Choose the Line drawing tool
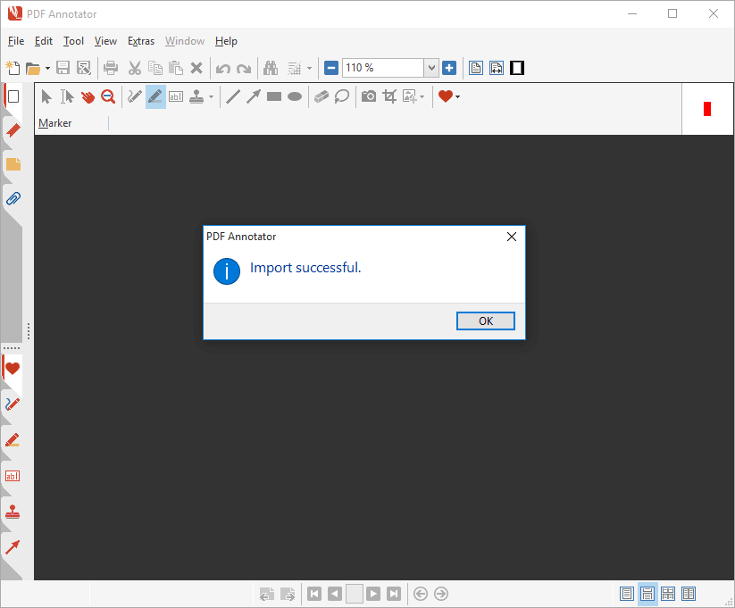 [x=233, y=96]
